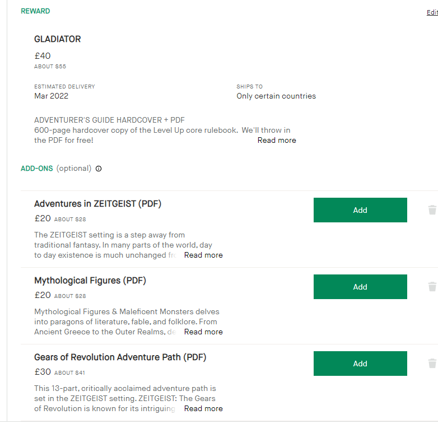Add the Adventures in ZEITGEIST PDF add-on
The width and height of the screenshot is (438, 424).
click(x=360, y=210)
